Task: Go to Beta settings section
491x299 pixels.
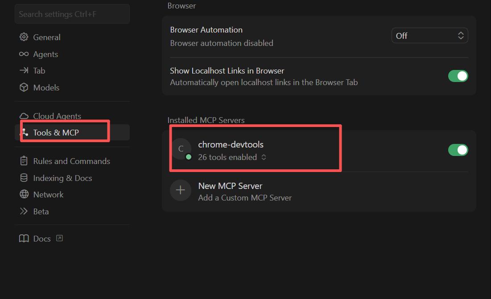Action: click(41, 212)
